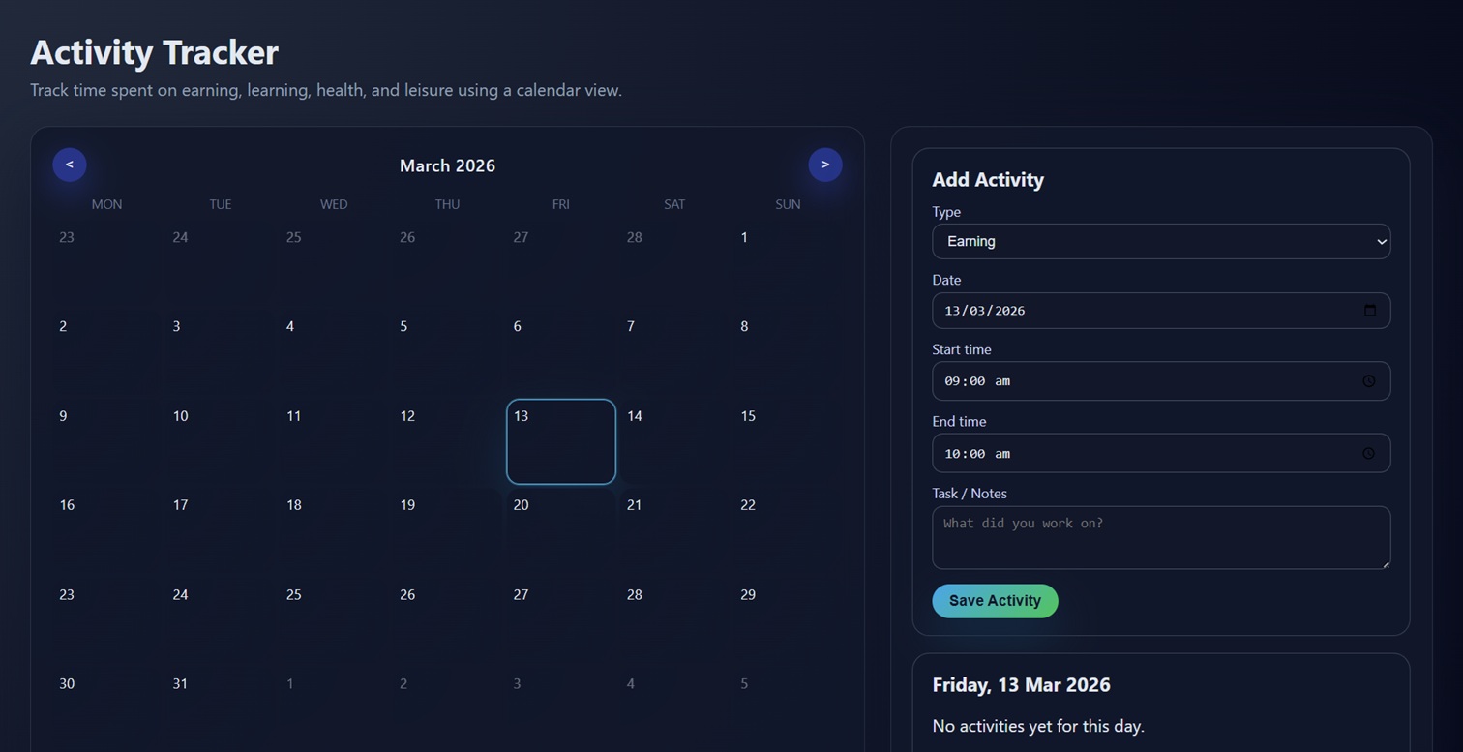
Task: Advance to the next month
Action: [825, 165]
